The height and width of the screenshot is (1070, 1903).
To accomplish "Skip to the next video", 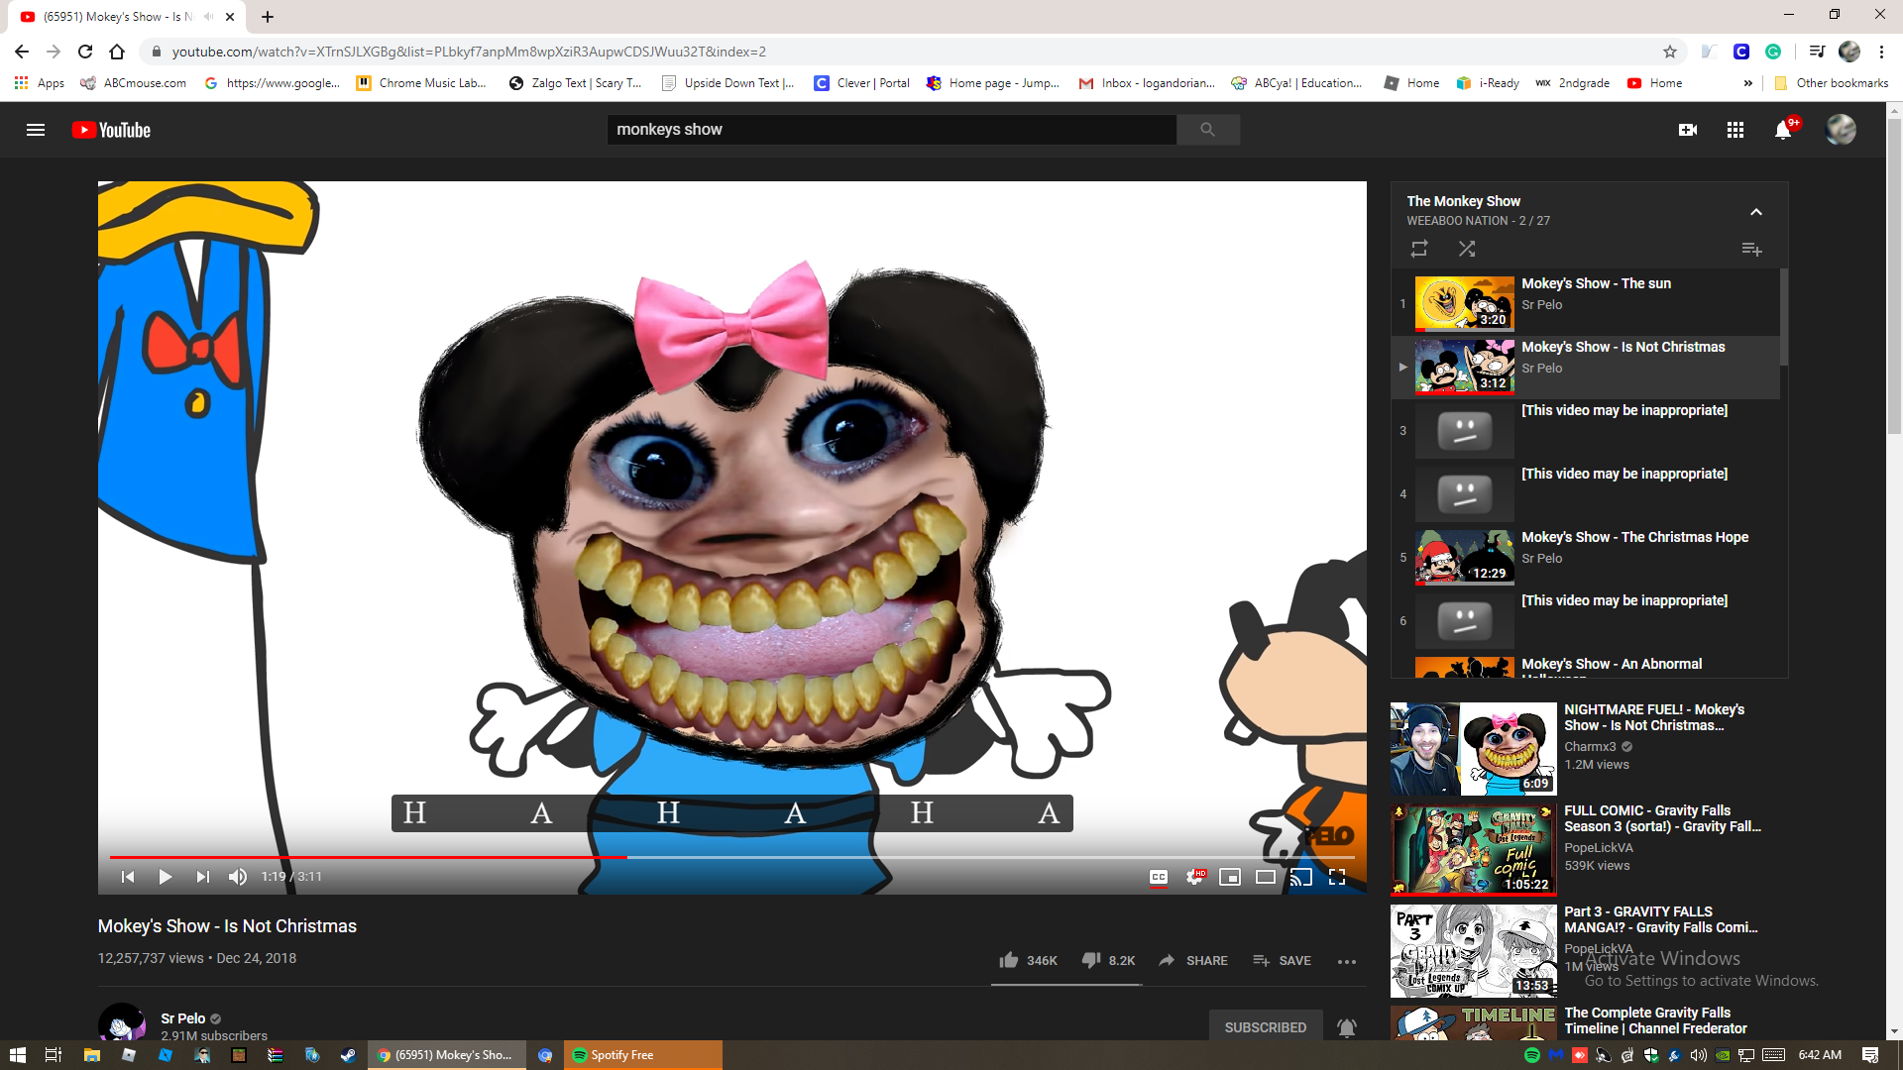I will pyautogui.click(x=202, y=877).
